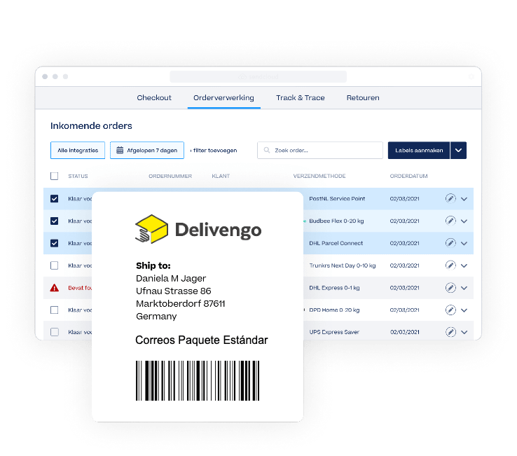Expand the DHL Express 0-1 kg row
Screen dimensions: 517x456
point(464,288)
